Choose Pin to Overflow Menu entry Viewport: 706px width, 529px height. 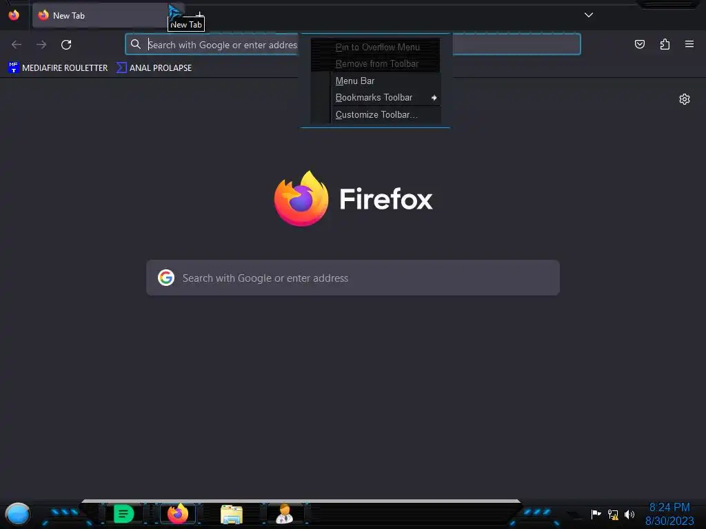click(376, 47)
